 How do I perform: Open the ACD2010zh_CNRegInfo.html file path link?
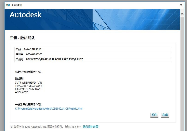coord(49,109)
